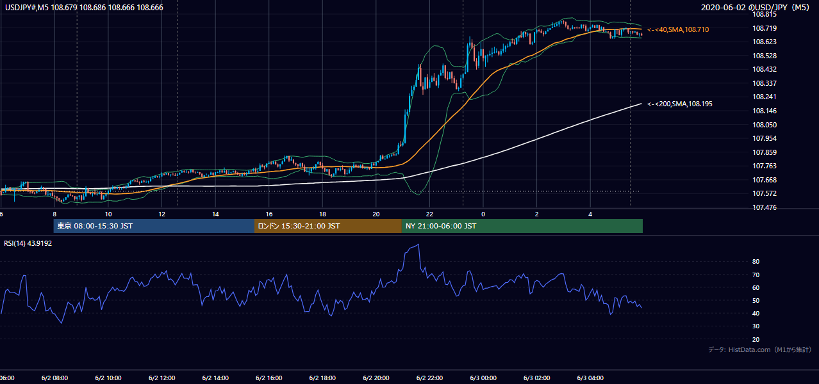Click hour label '14' under the price chart
Screen dimensions: 819x384
click(x=216, y=214)
